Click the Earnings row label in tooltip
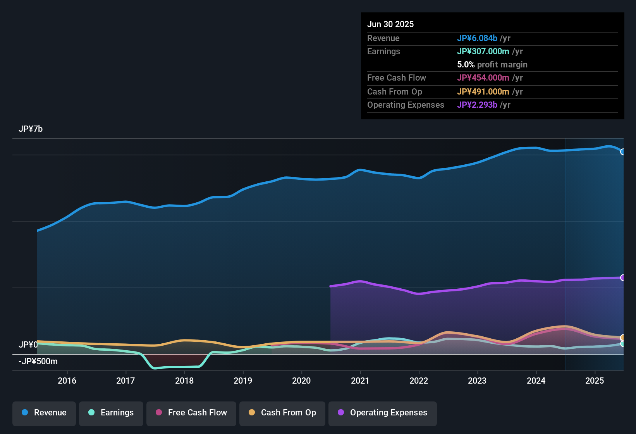 383,51
